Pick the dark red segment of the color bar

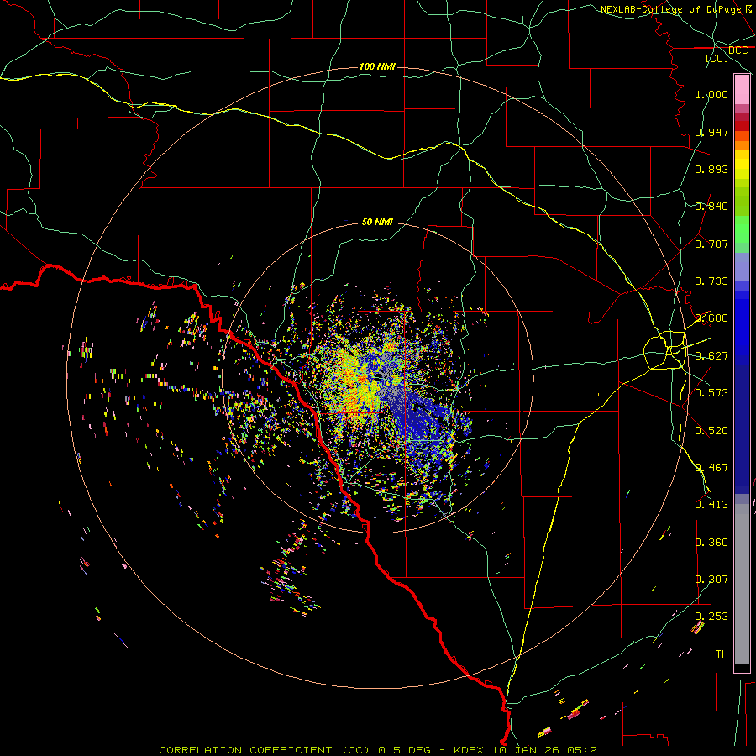(x=742, y=126)
